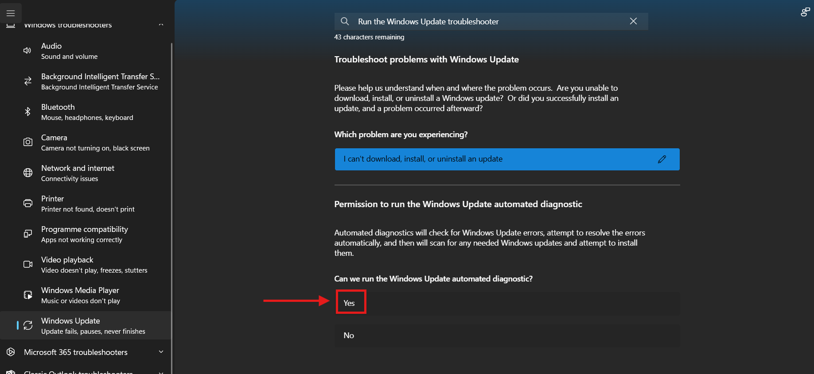Click the Windows Update refresh icon
Image resolution: width=814 pixels, height=374 pixels.
click(27, 325)
